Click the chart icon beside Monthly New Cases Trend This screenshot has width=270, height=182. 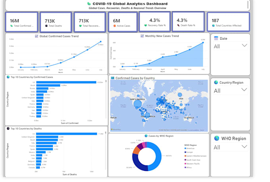[x=142, y=36]
